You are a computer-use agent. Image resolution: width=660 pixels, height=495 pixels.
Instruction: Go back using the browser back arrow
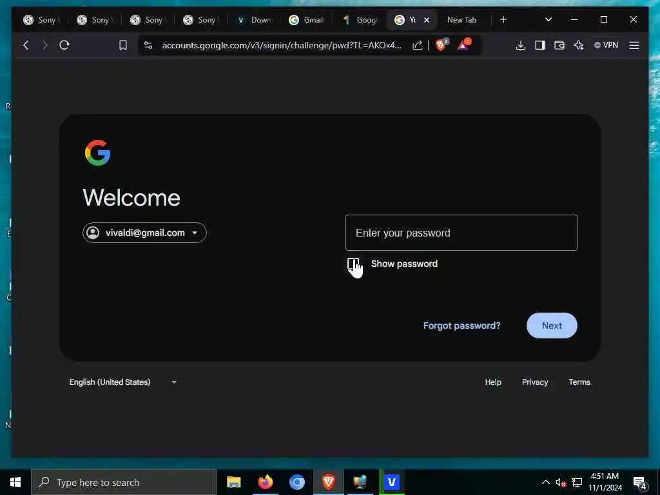coord(26,45)
